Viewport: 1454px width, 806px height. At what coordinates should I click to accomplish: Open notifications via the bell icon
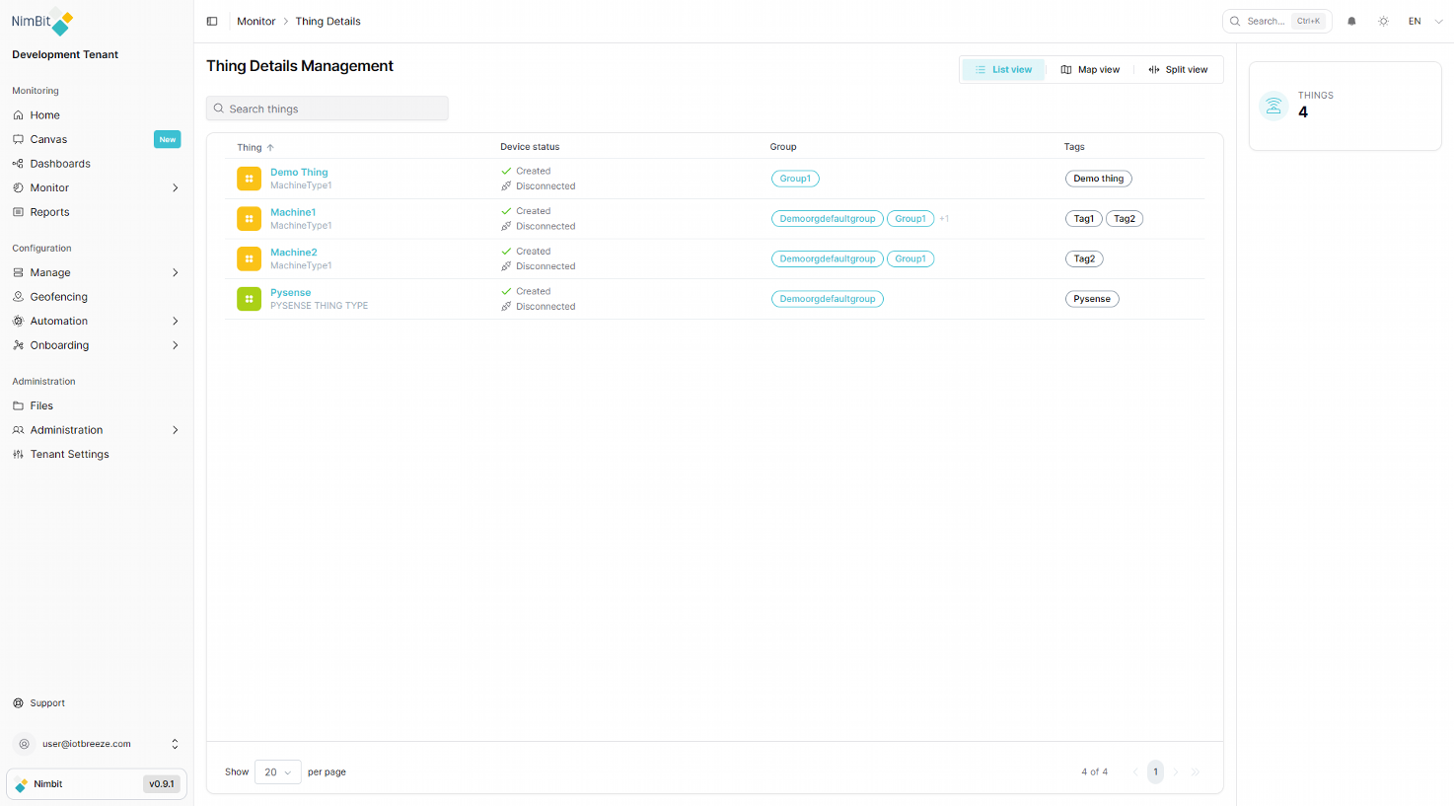pos(1351,20)
